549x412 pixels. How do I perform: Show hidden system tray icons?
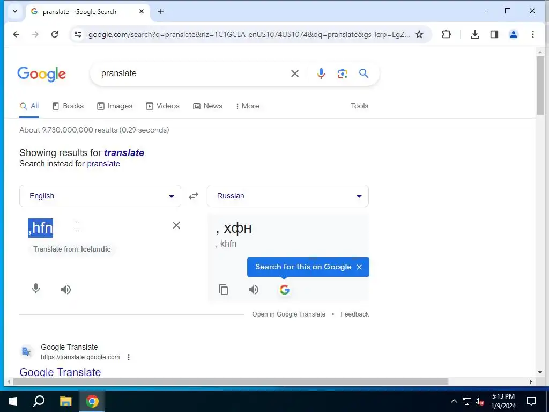tap(454, 401)
